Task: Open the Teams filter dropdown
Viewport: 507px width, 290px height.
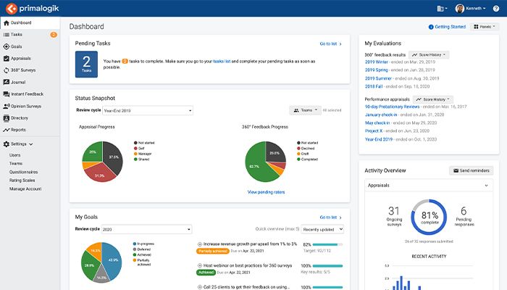Action: tap(305, 110)
